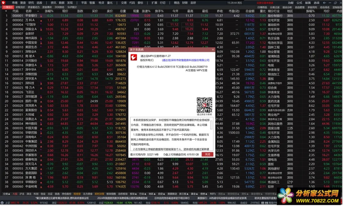Open the 复盘 menu
The image size is (344, 206).
pyautogui.click(x=23, y=3)
